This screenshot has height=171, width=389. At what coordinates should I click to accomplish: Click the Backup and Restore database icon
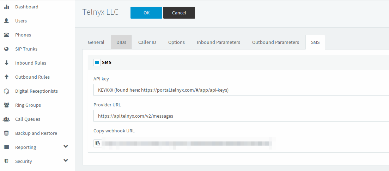tap(6, 133)
